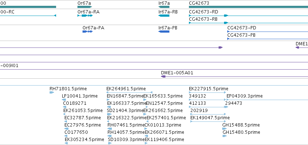Image resolution: width=308 pixels, height=145 pixels.
Task: Click the Or67a-PA protein feature
Action: (x=88, y=32)
